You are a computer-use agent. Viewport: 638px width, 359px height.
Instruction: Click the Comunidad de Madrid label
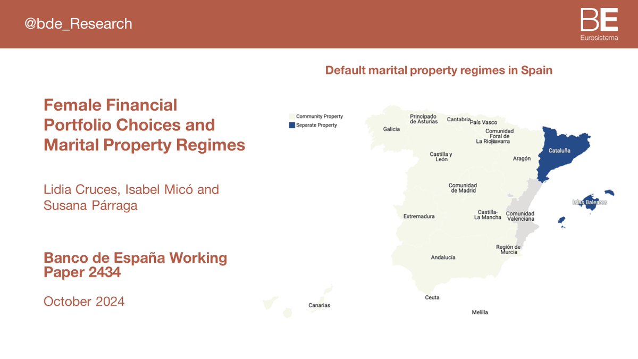(x=463, y=188)
